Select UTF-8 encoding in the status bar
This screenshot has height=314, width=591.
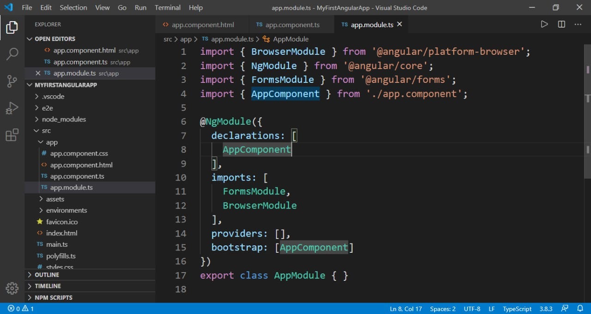click(x=472, y=308)
